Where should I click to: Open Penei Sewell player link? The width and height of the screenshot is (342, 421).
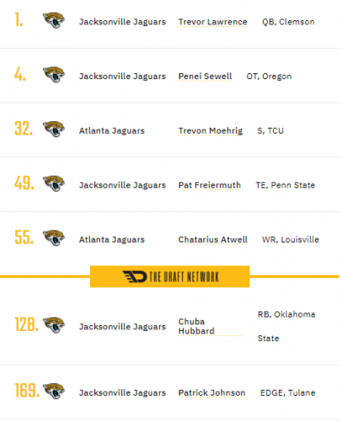(x=205, y=77)
